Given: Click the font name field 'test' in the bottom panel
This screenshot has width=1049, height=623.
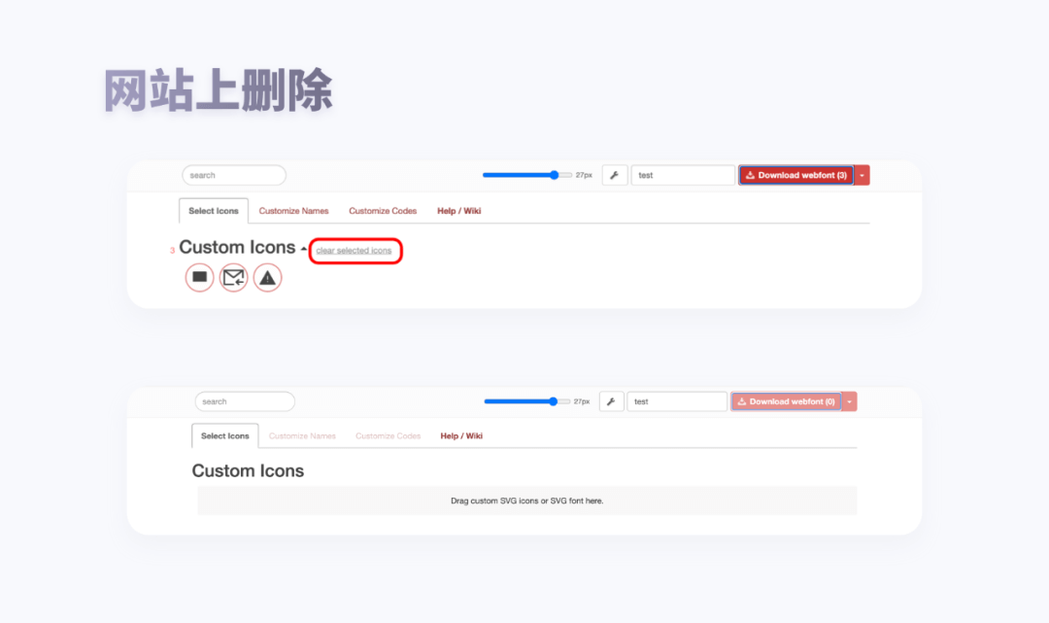Looking at the screenshot, I should (677, 401).
